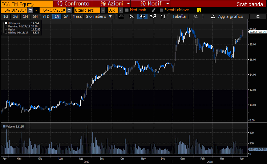Expand the Azioni menu arrow
Viewport: 267px width, 164px height.
coord(129,4)
